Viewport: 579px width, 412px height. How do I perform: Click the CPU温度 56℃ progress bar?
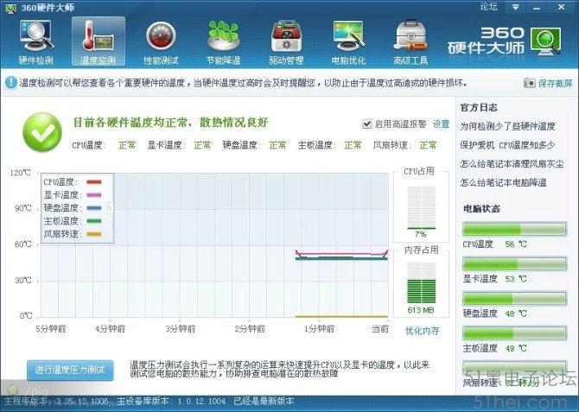point(514,229)
